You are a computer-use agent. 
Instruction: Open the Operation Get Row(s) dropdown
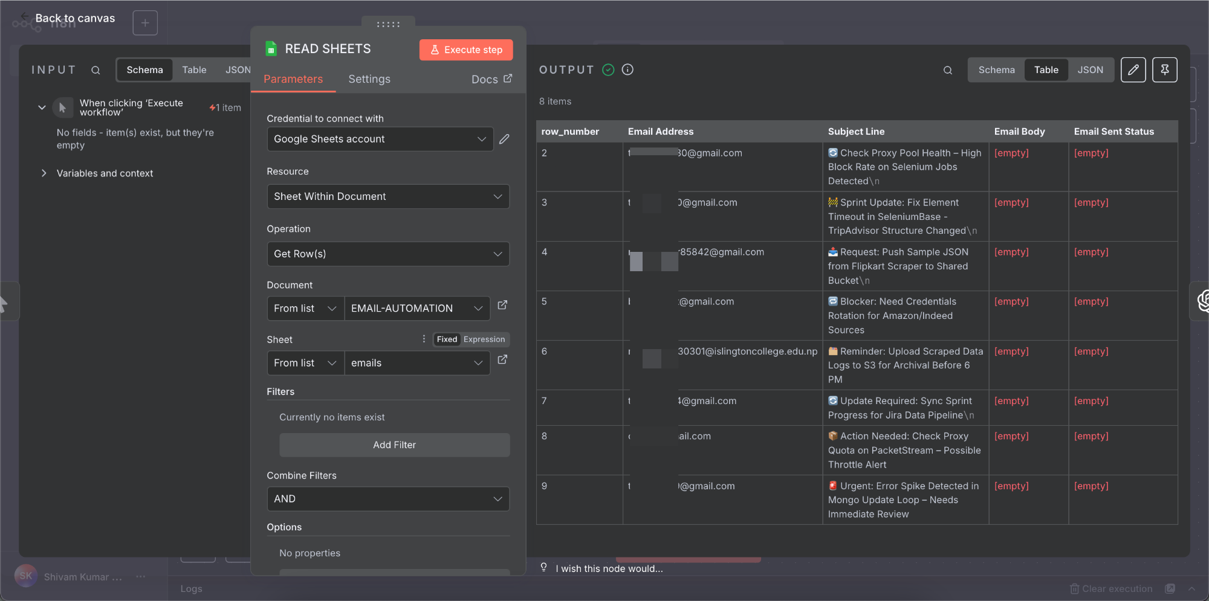coord(388,254)
